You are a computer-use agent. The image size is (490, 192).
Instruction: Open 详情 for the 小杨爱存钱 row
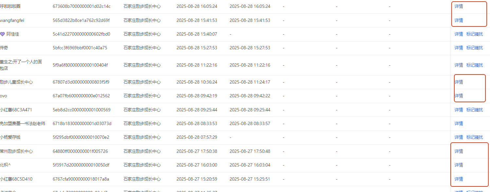459,137
